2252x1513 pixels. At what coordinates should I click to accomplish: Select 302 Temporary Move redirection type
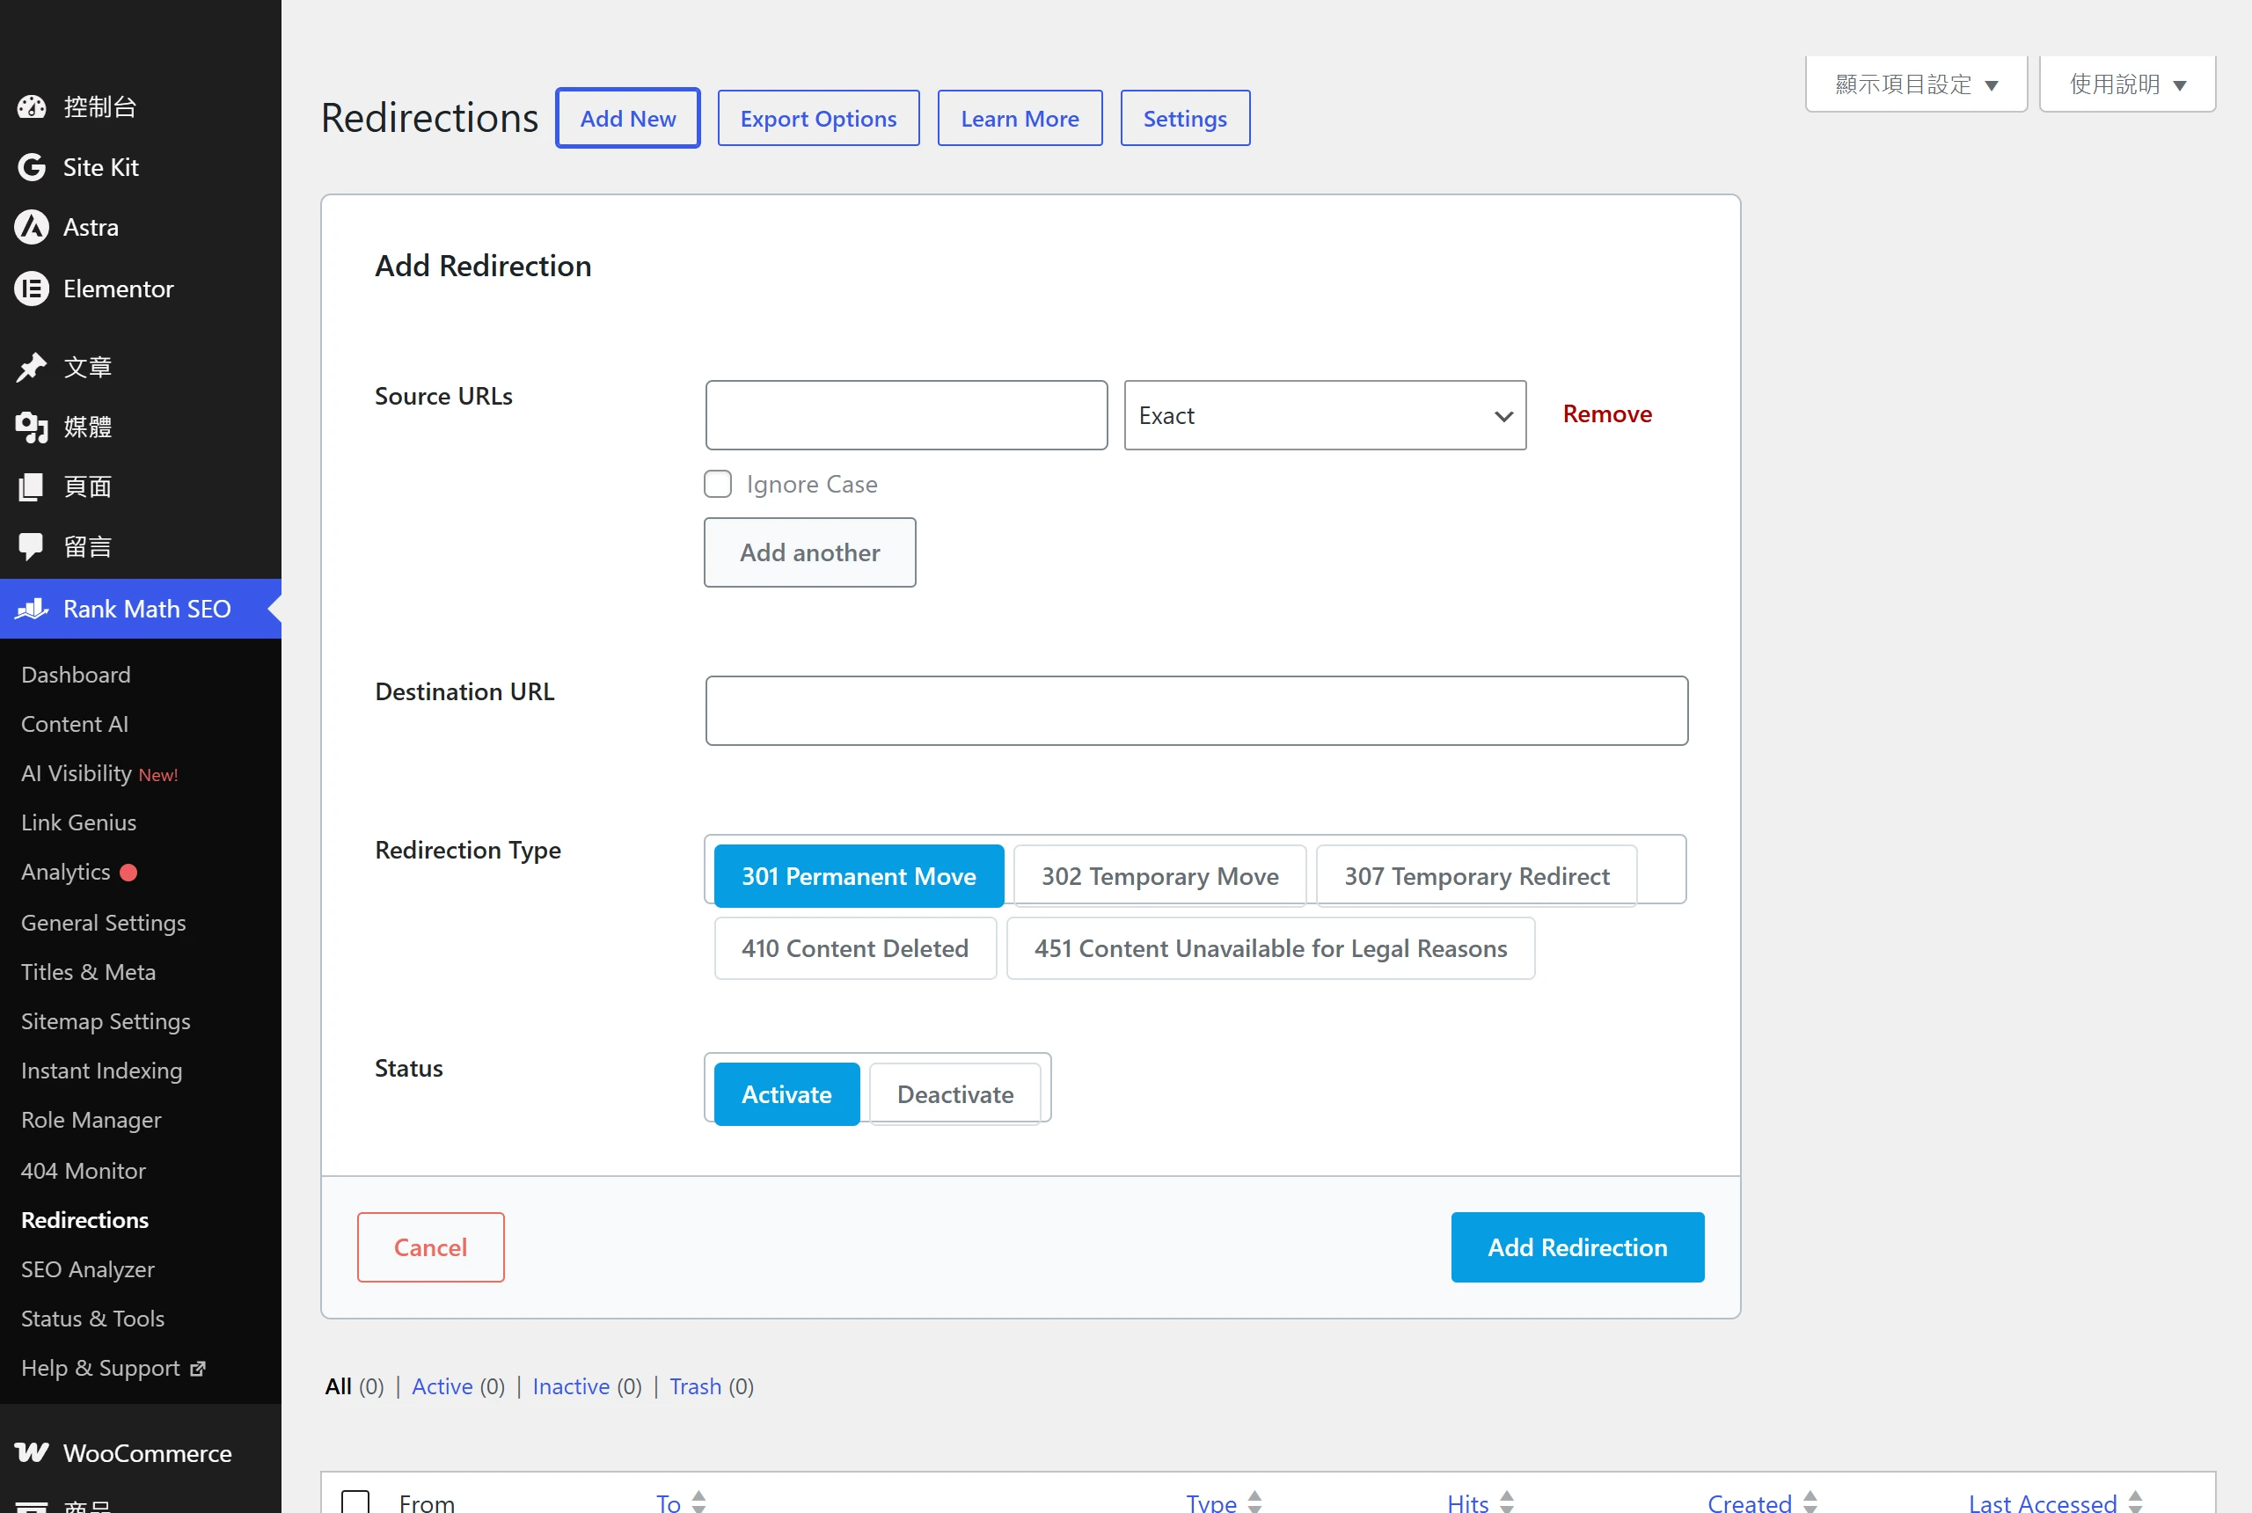1159,876
